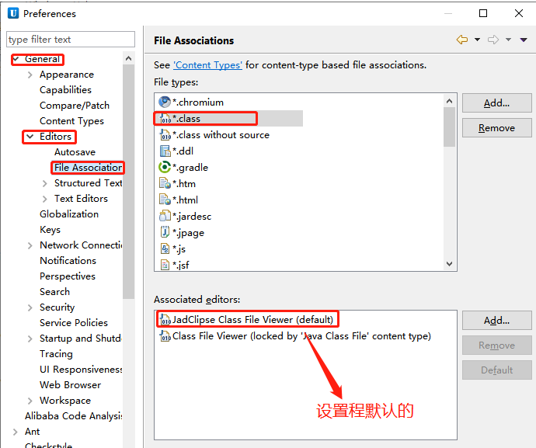This screenshot has height=448, width=536.
Task: Click the *.js file icon
Action: tap(165, 248)
